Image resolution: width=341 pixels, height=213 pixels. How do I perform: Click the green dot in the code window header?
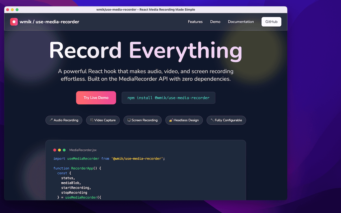(x=64, y=150)
